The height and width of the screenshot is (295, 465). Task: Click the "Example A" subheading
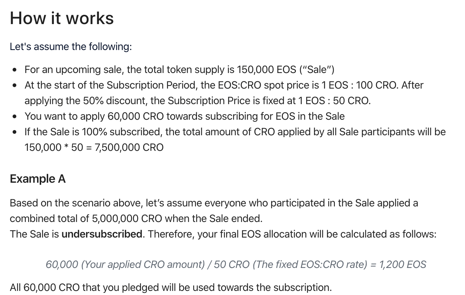click(x=38, y=179)
